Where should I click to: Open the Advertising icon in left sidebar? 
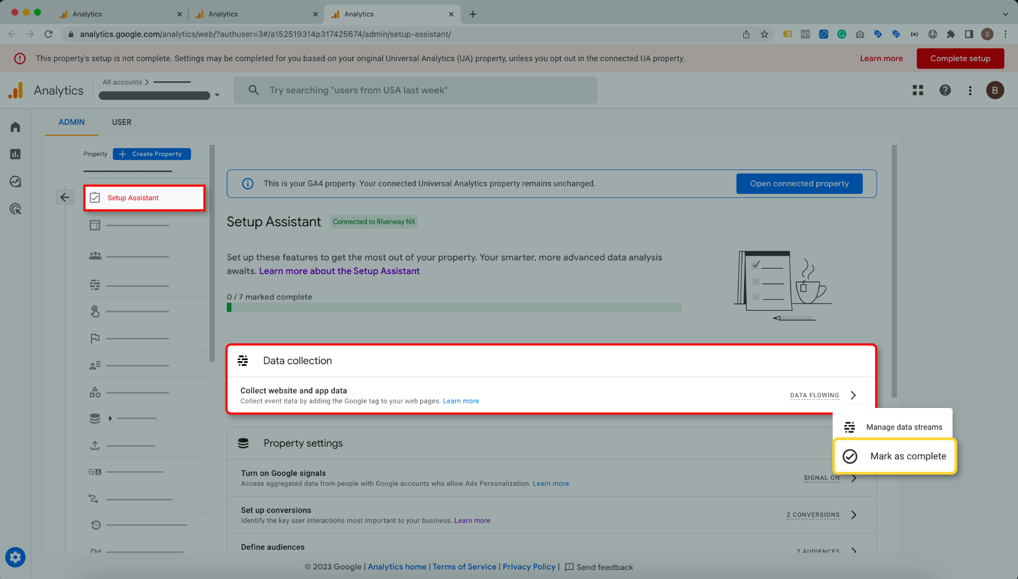point(15,209)
